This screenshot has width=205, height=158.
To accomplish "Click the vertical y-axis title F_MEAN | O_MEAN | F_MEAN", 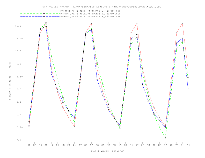I will (10, 81).
